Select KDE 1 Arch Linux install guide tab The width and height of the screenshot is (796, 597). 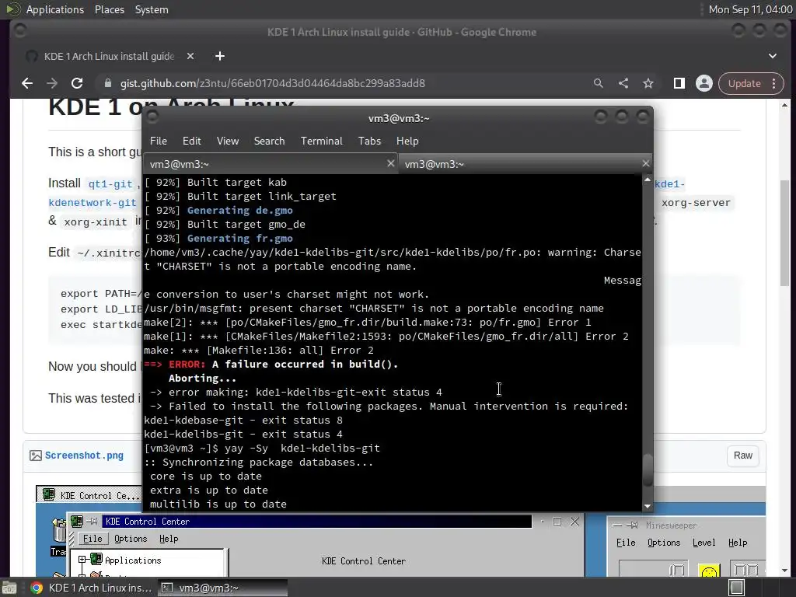click(109, 56)
